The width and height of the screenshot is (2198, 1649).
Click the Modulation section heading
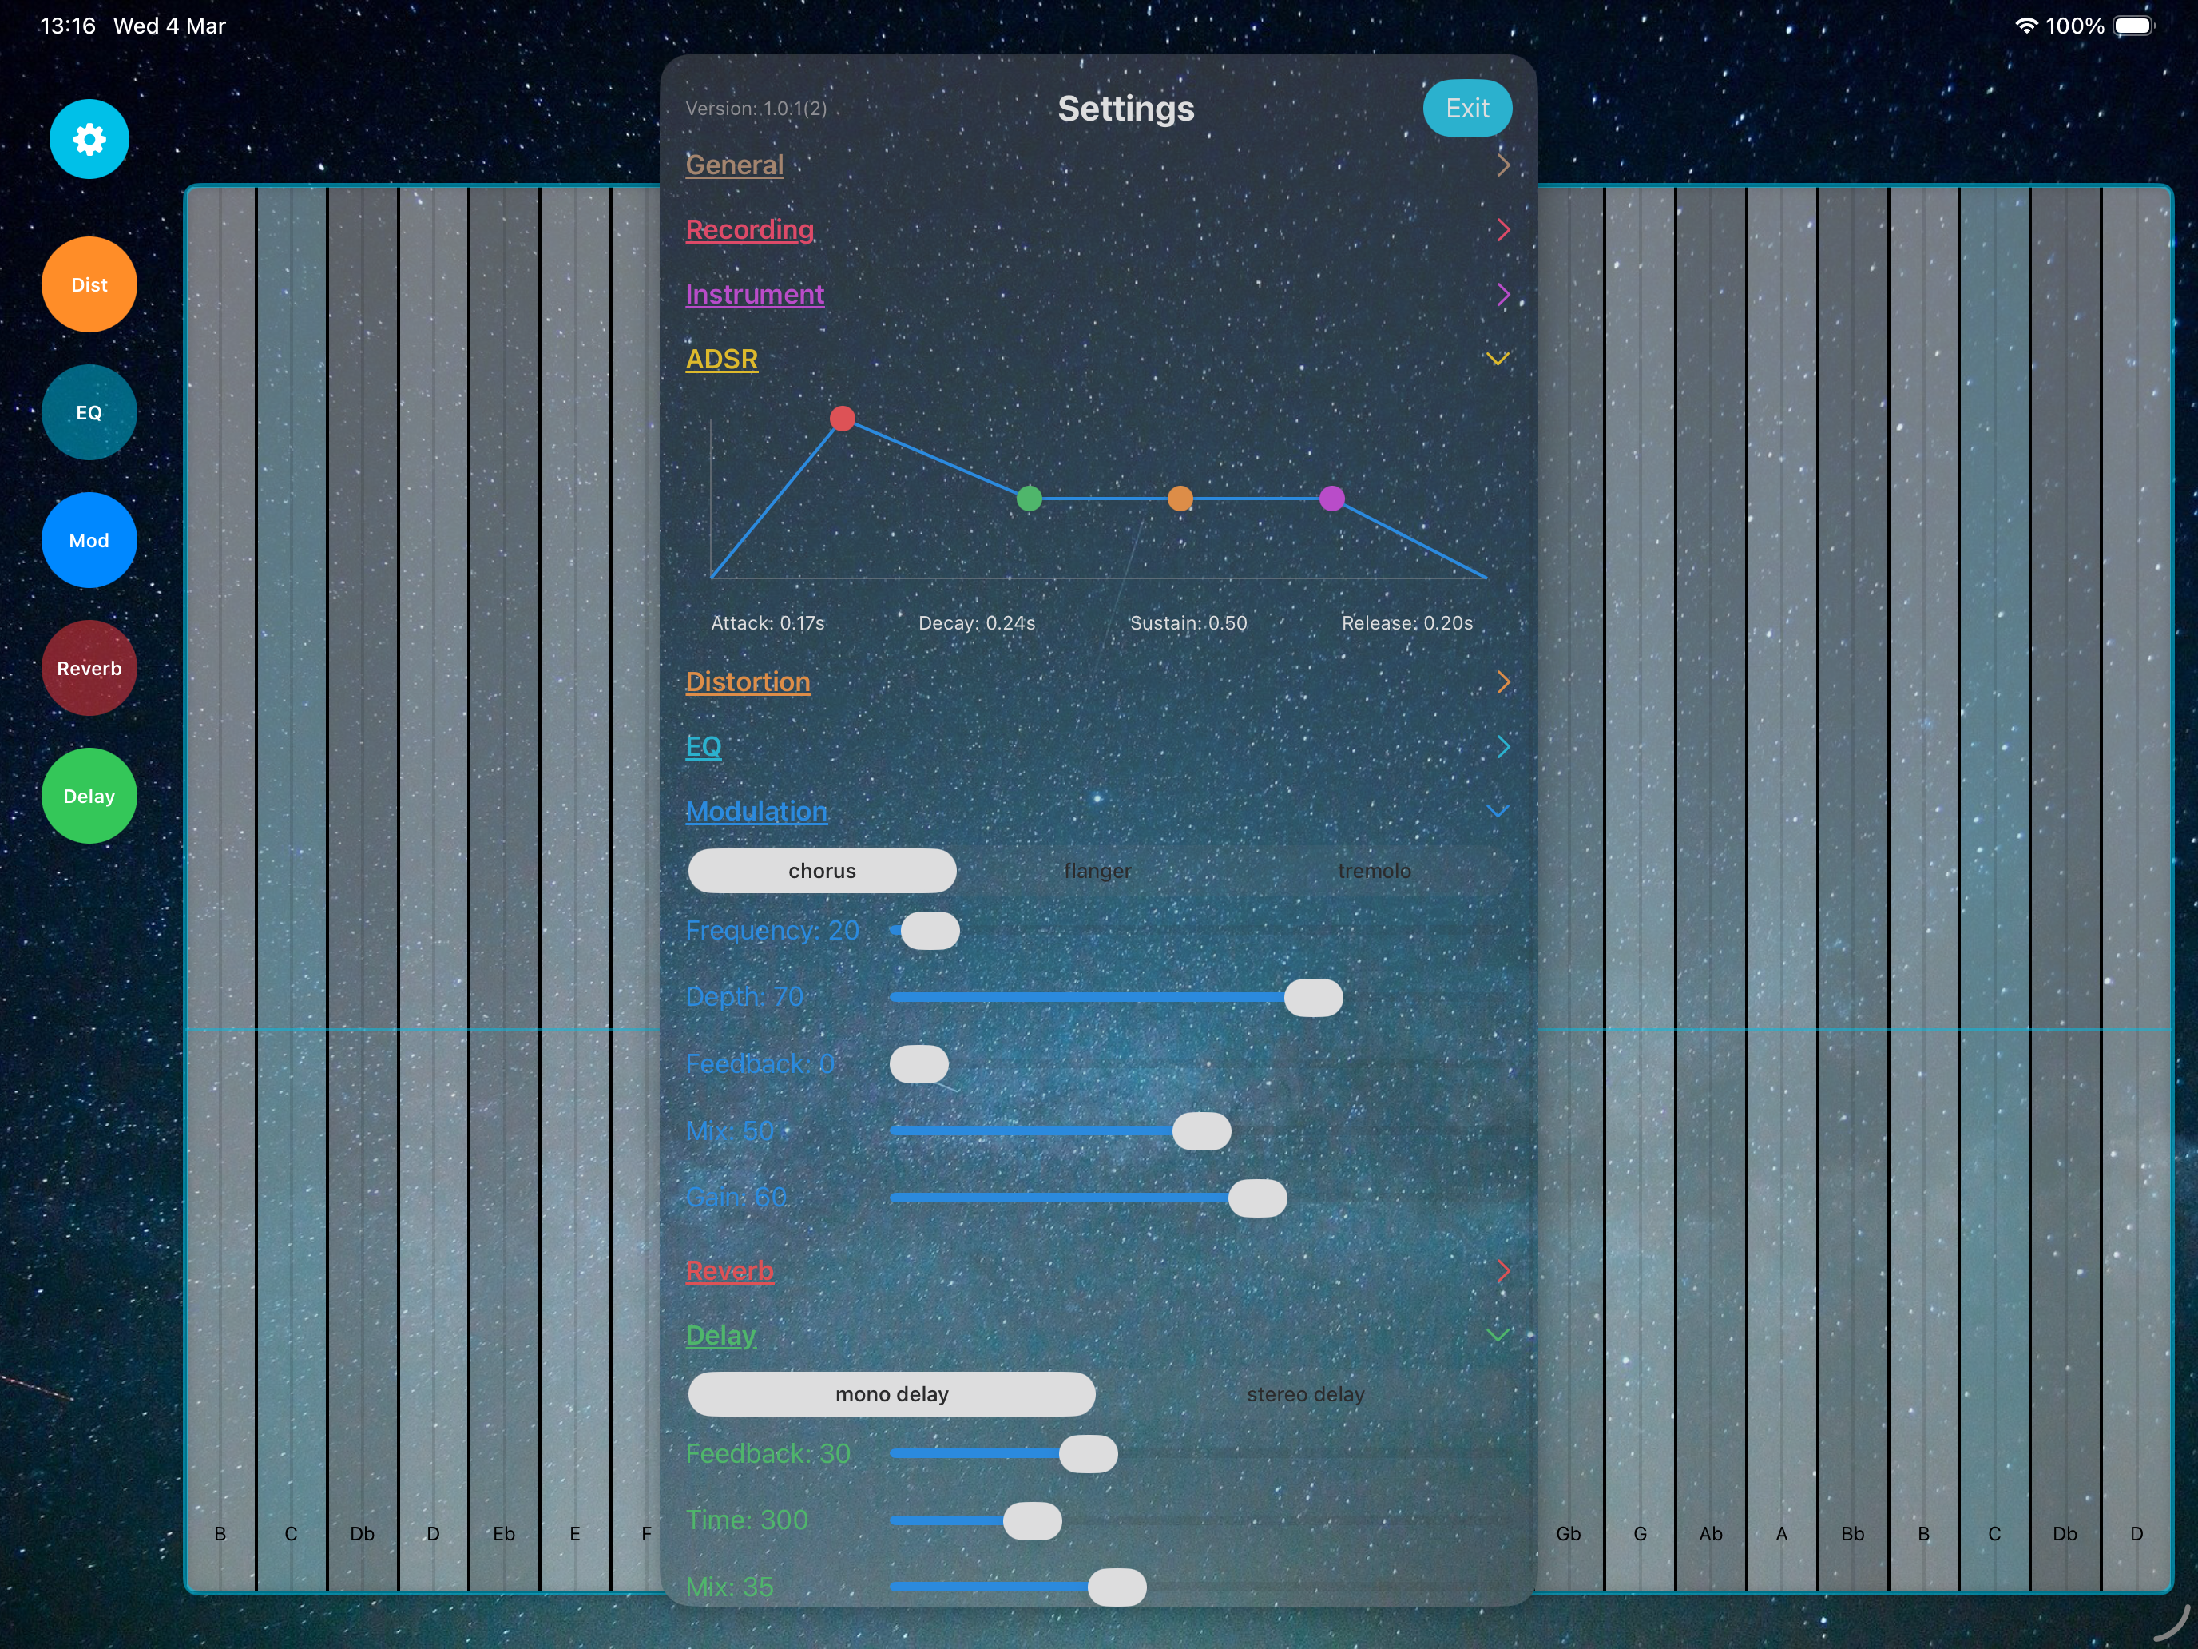[756, 811]
